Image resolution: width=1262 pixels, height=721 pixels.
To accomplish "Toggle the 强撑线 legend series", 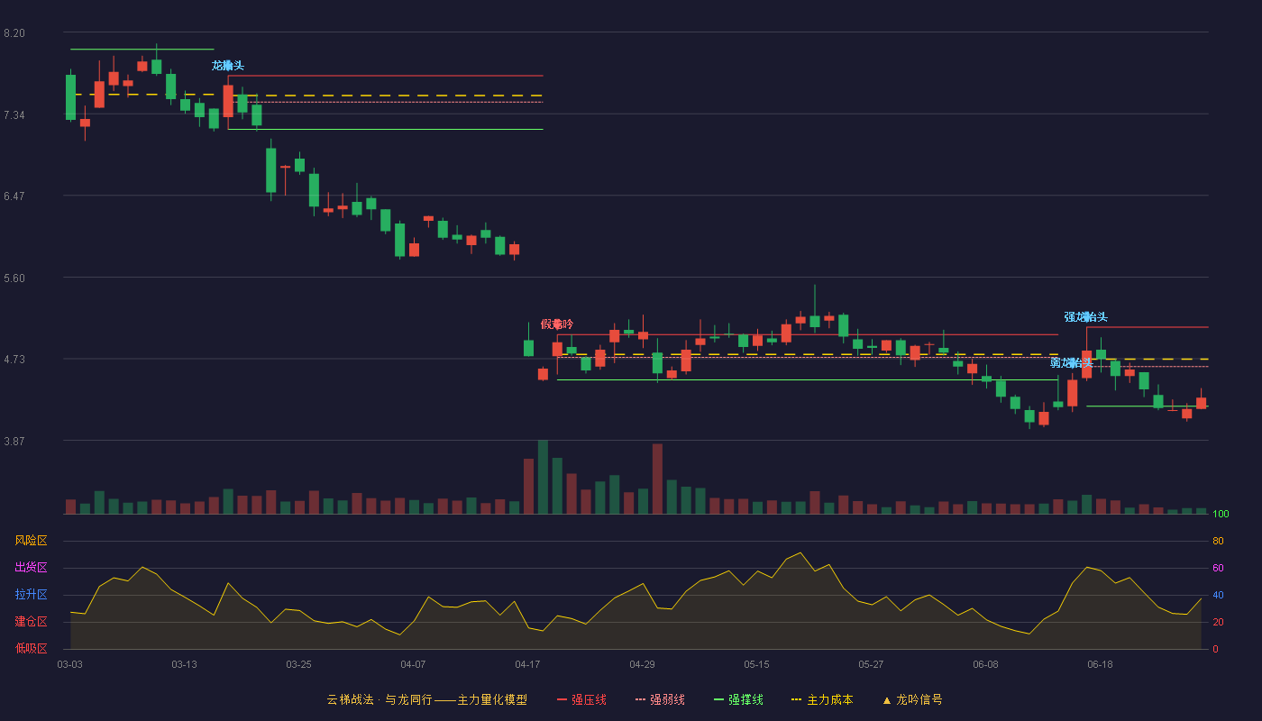I will click(738, 699).
